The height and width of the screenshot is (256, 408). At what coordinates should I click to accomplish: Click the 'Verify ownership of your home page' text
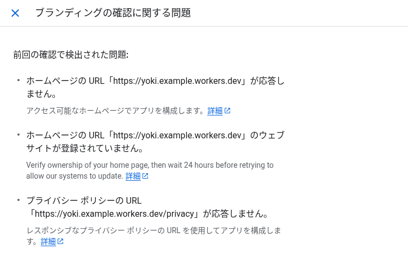(88, 165)
